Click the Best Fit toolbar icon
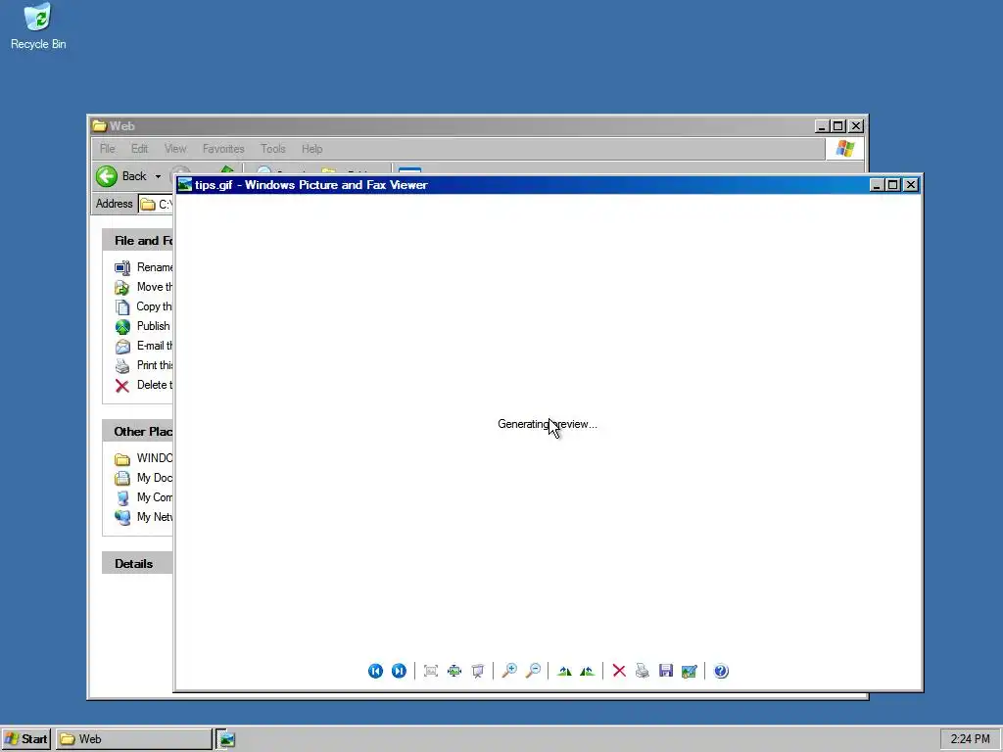Image resolution: width=1003 pixels, height=752 pixels. click(x=431, y=671)
